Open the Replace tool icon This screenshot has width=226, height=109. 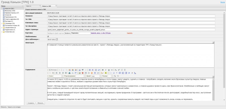click(x=93, y=70)
